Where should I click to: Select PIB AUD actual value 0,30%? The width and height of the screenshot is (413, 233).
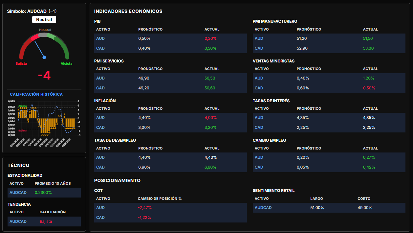pyautogui.click(x=210, y=38)
